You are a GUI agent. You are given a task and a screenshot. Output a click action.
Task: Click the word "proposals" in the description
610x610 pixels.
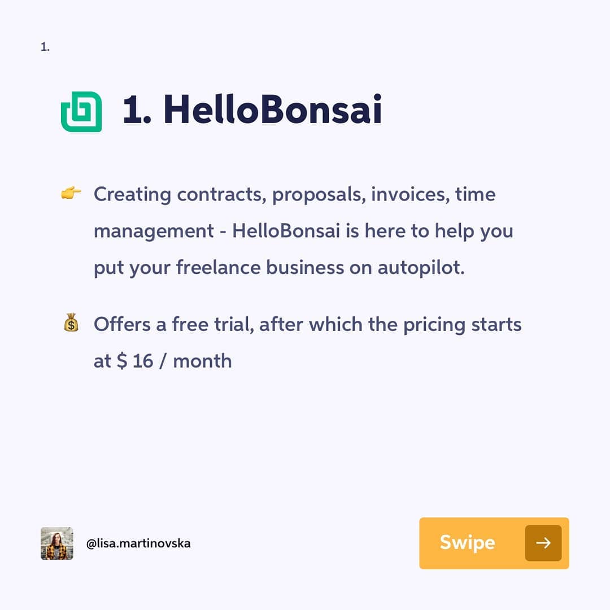[x=319, y=195]
